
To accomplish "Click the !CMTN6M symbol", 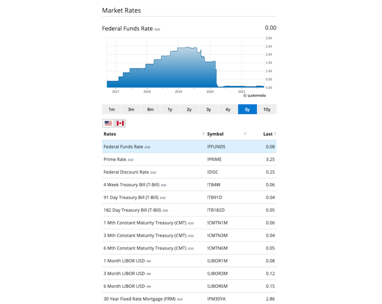I will [217, 248].
